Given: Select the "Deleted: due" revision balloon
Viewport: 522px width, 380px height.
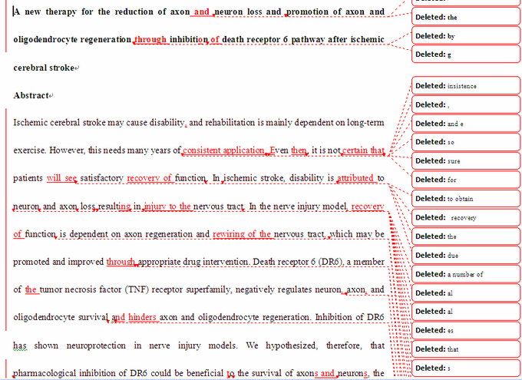Looking at the screenshot, I should [x=464, y=255].
